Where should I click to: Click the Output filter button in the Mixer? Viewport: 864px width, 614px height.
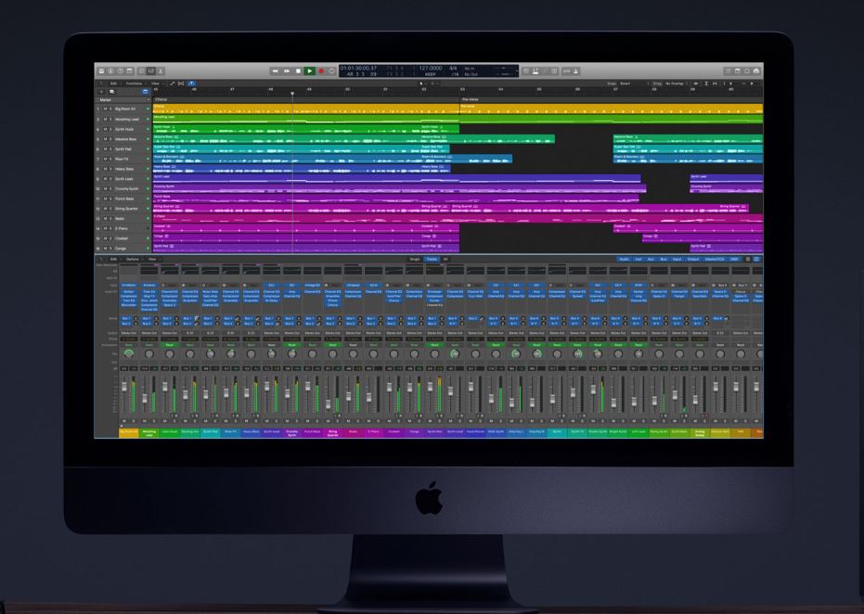pyautogui.click(x=693, y=259)
